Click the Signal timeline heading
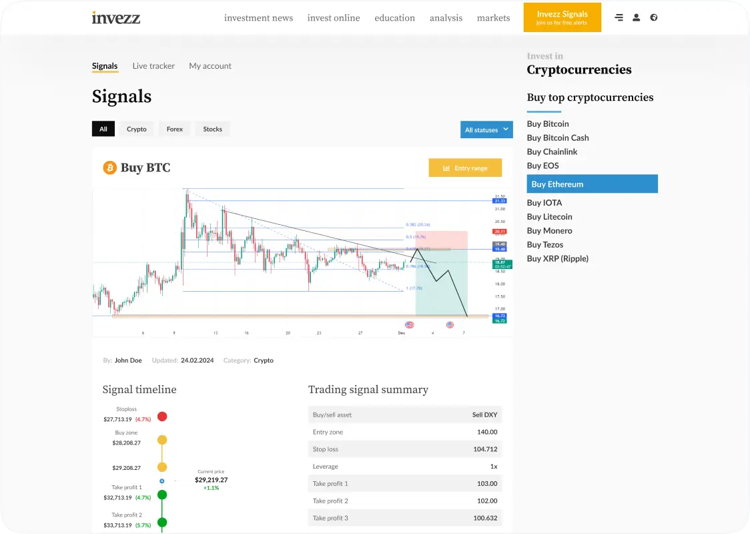 [x=139, y=390]
